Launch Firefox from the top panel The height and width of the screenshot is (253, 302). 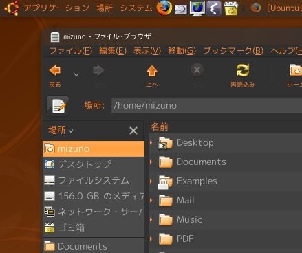164,8
